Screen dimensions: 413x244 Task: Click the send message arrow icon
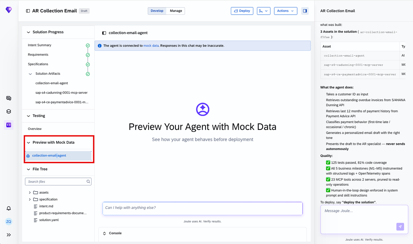400,226
